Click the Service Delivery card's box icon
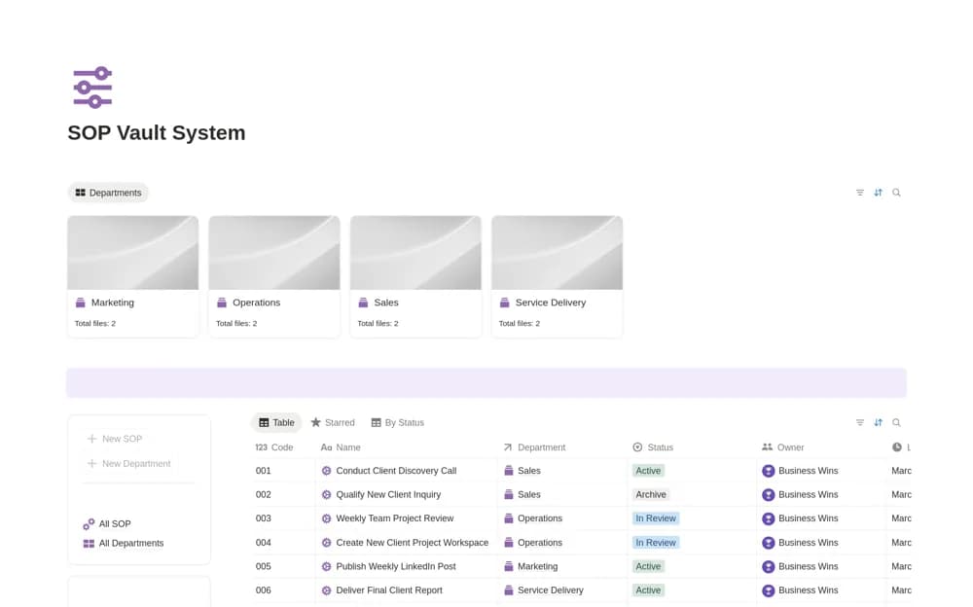This screenshot has height=607, width=973. [504, 303]
